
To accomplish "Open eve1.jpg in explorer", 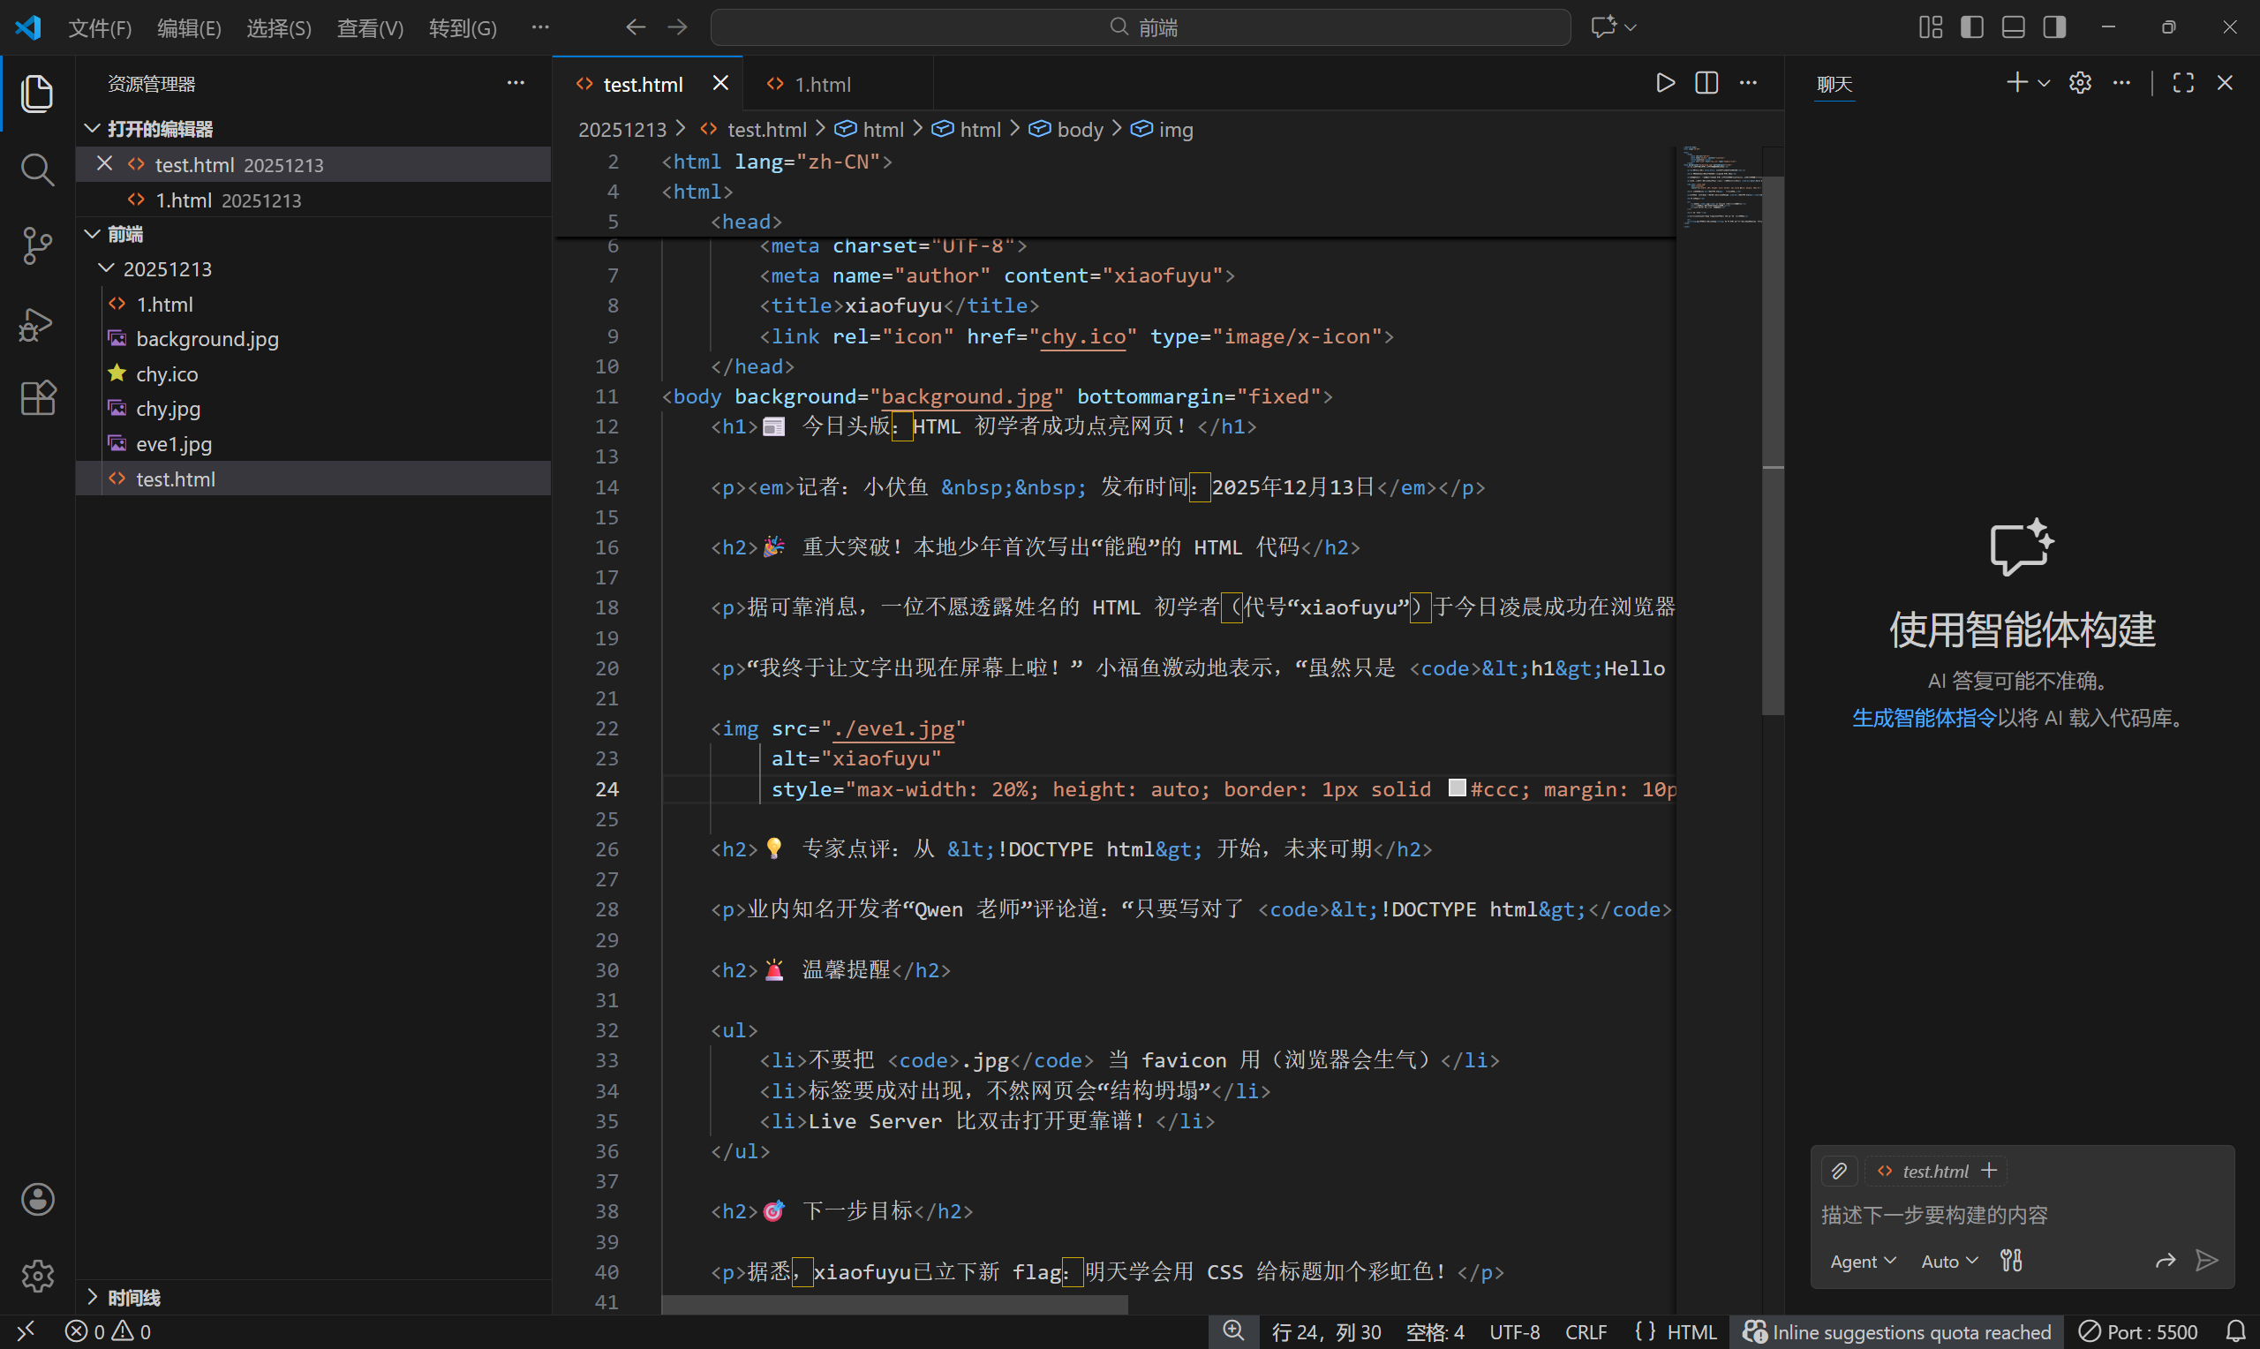I will 313,443.
